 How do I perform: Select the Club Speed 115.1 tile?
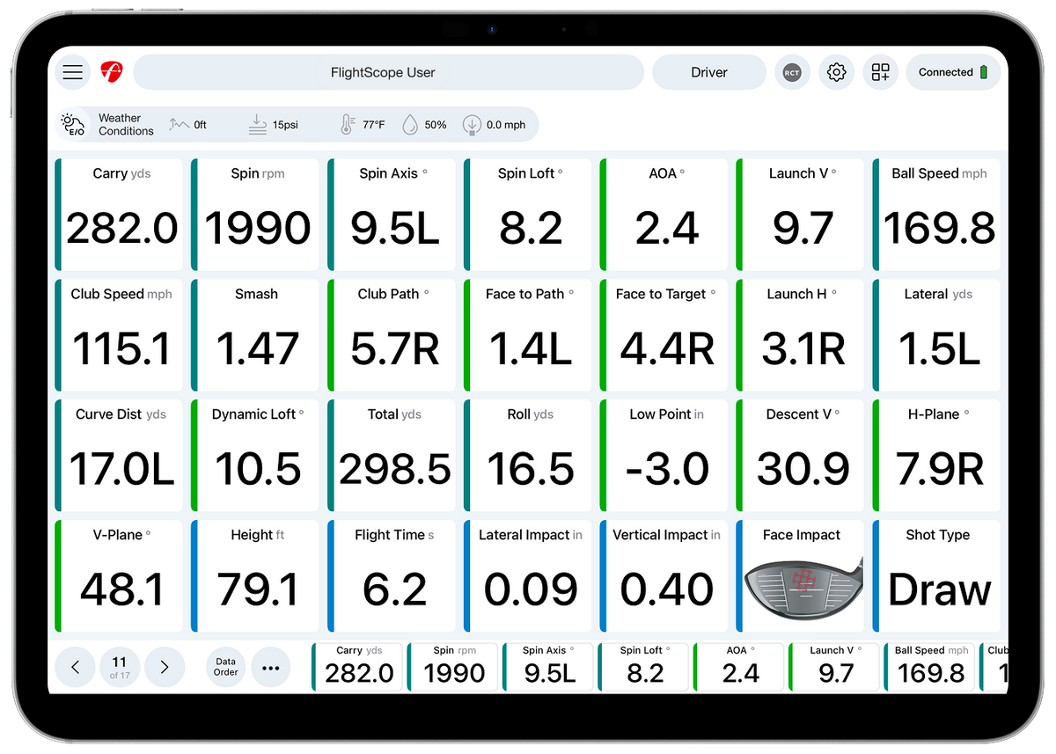tap(119, 335)
